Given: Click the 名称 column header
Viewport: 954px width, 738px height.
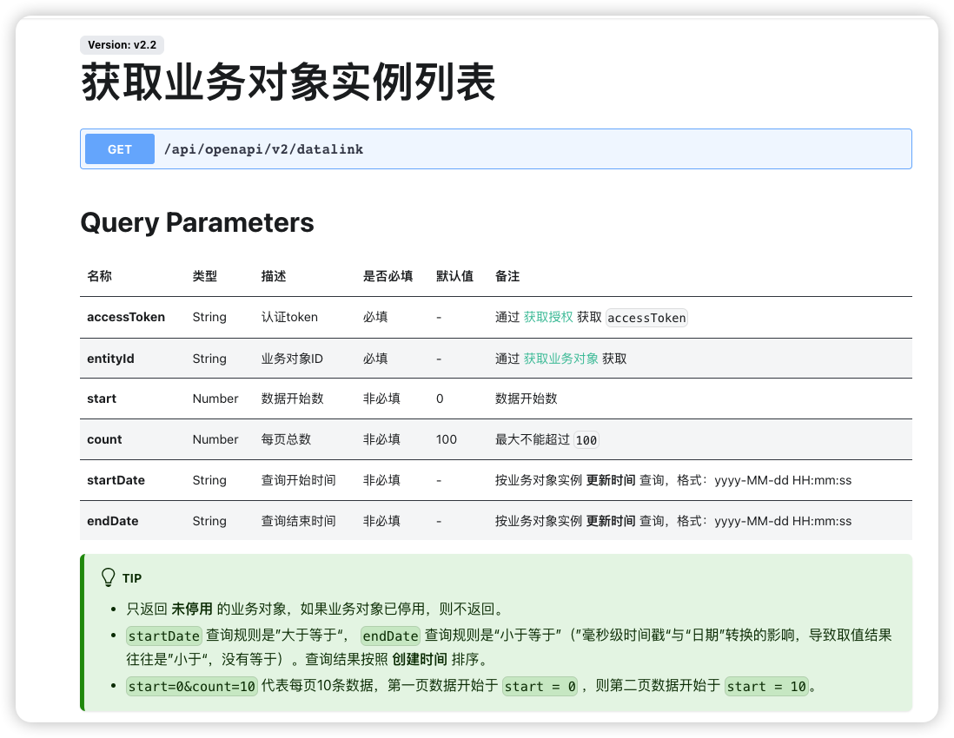Looking at the screenshot, I should pos(99,276).
